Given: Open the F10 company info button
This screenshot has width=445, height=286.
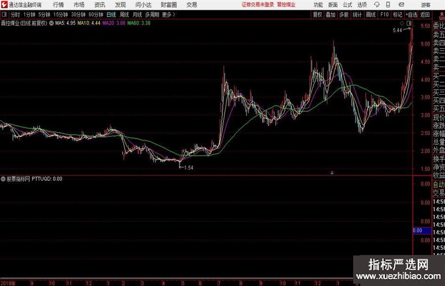Looking at the screenshot, I should coord(384,15).
